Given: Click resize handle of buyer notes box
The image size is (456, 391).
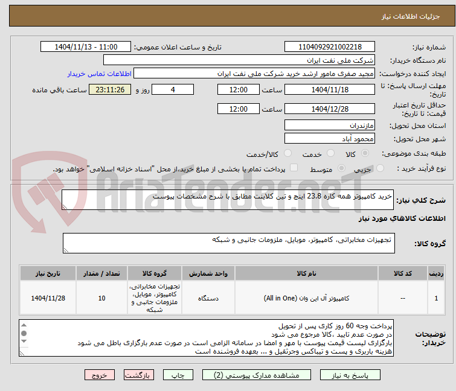Looking at the screenshot, I should point(22,353).
